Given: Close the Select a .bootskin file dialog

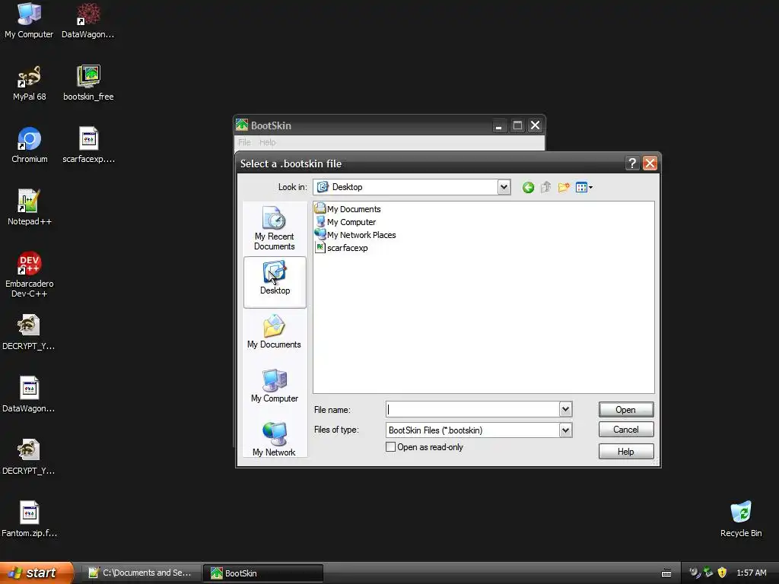Looking at the screenshot, I should (650, 163).
